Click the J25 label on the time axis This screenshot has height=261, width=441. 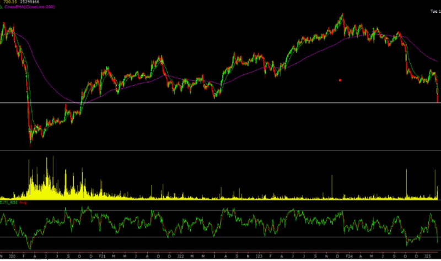click(427, 257)
